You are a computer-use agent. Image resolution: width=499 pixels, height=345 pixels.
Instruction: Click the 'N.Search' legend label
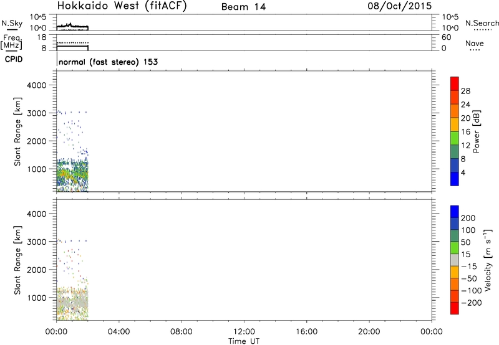(x=482, y=23)
